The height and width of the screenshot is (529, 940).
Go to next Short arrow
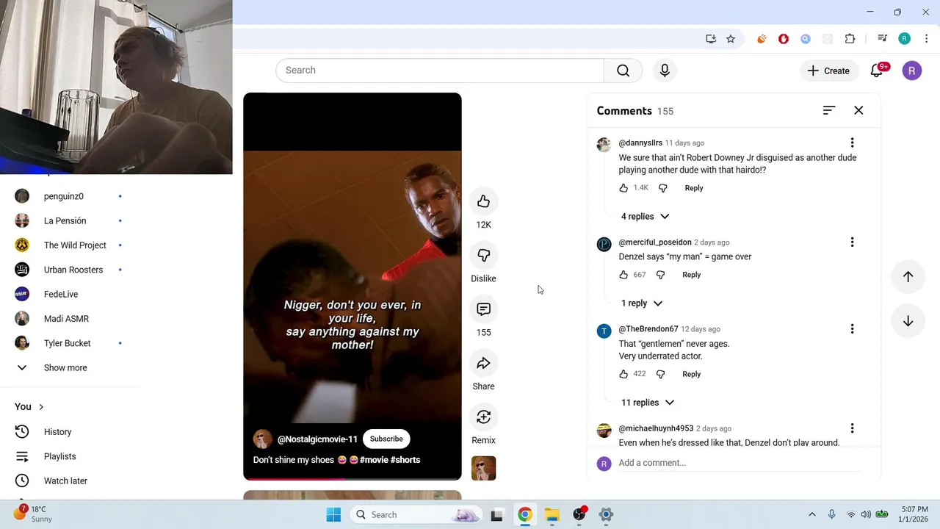point(908,321)
